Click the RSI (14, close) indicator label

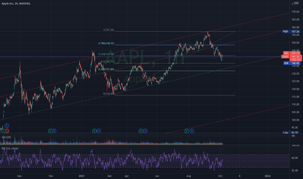[x=10, y=148]
